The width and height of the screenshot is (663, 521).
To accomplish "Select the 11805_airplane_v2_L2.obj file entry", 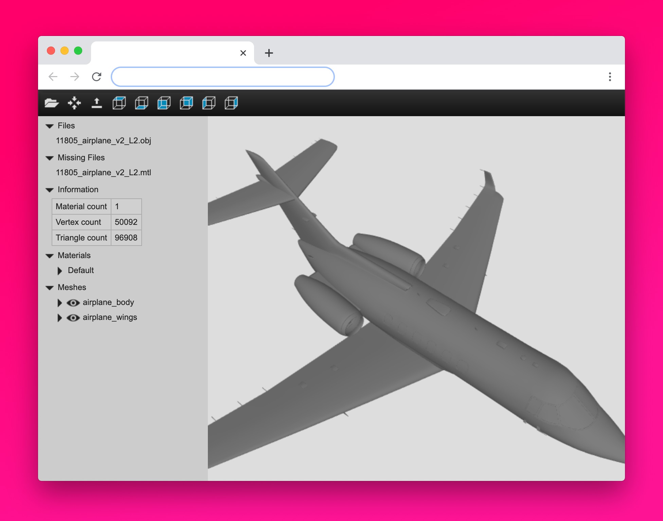I will pyautogui.click(x=104, y=140).
